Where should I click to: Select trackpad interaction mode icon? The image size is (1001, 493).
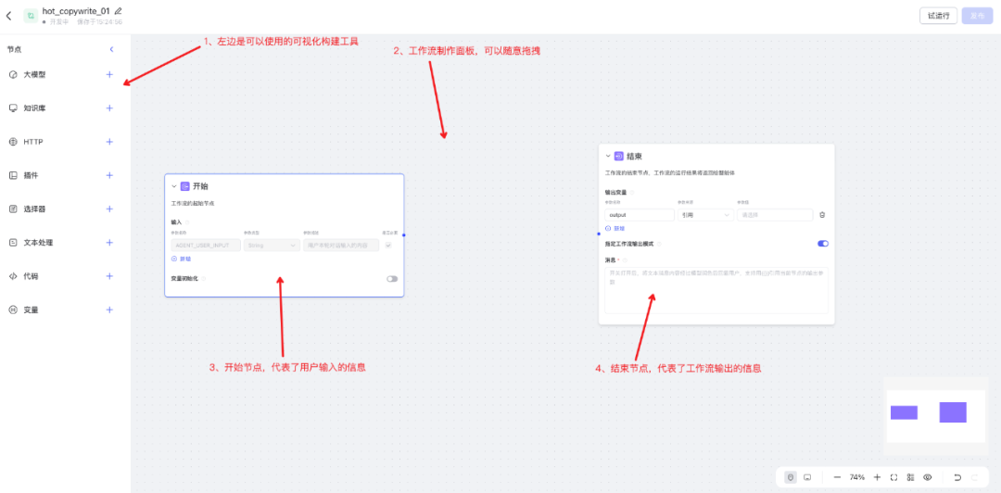pos(807,477)
